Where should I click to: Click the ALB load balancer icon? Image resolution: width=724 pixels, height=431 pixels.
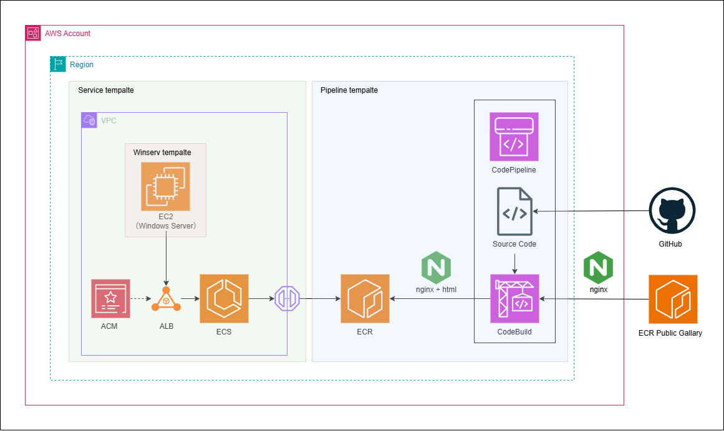pos(166,300)
